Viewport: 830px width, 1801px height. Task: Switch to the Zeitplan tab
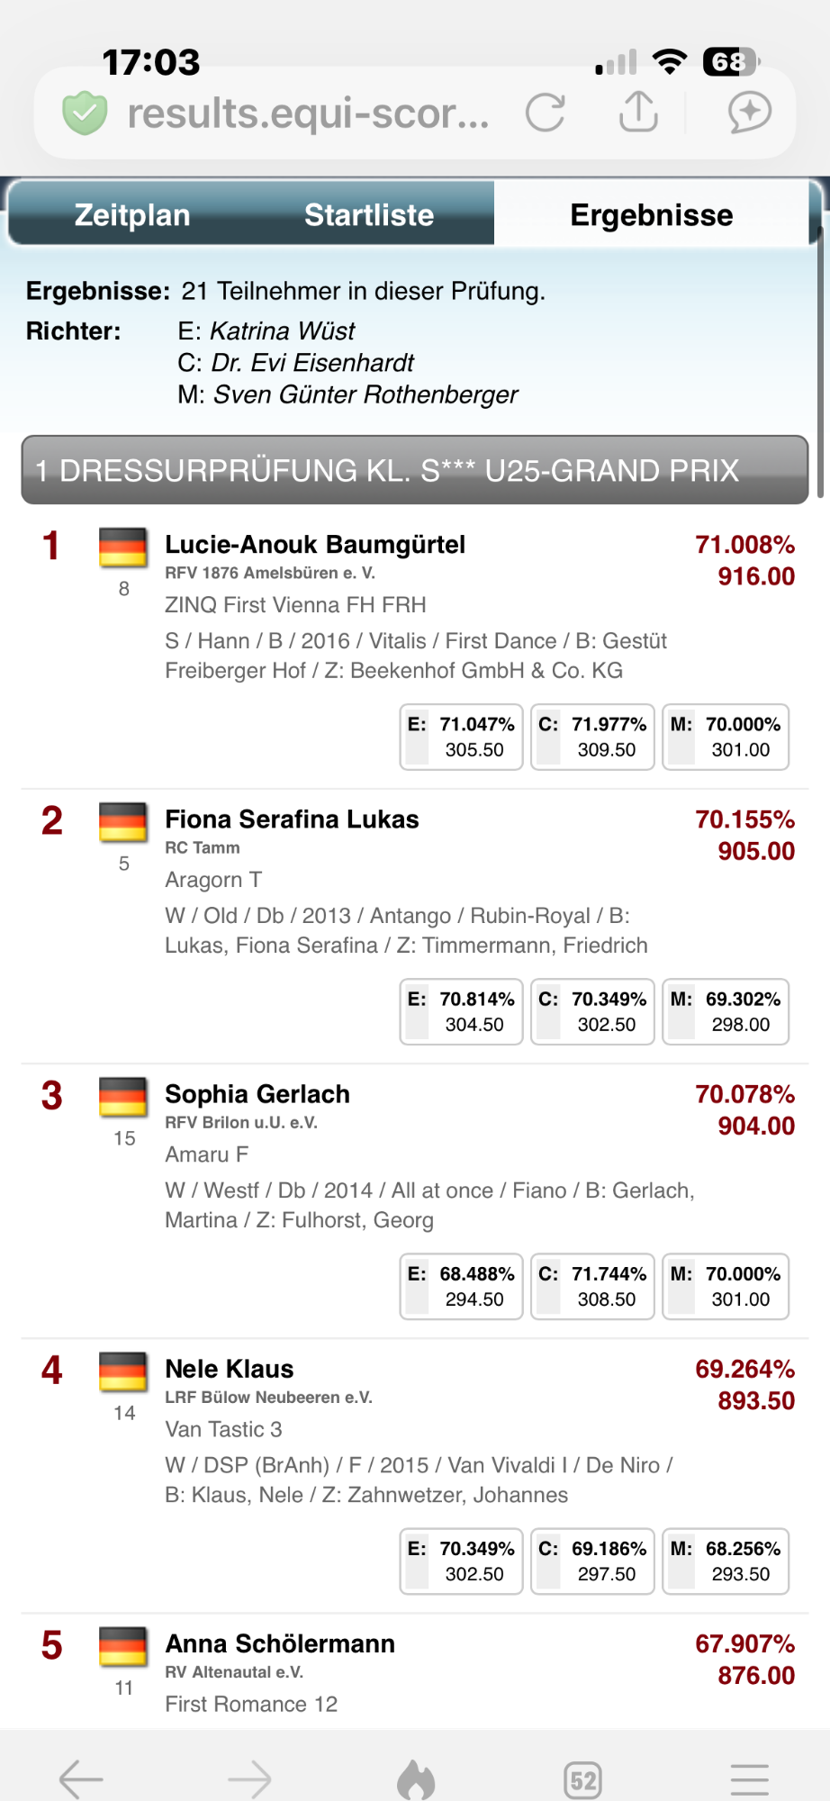[132, 215]
